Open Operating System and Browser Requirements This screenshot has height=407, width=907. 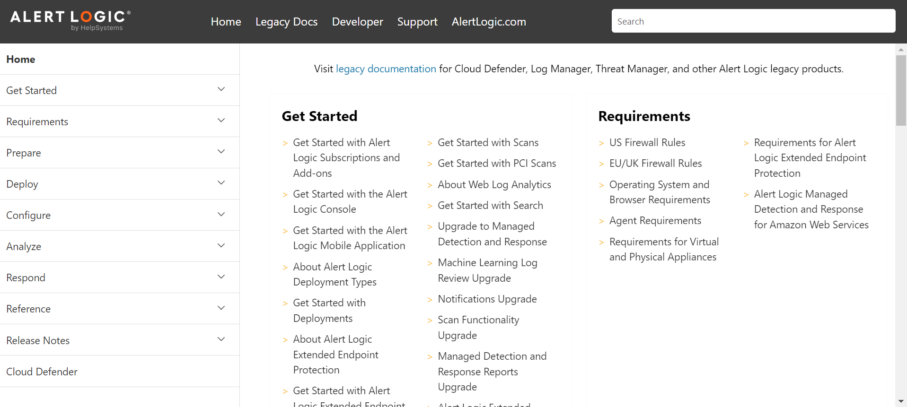(x=660, y=192)
